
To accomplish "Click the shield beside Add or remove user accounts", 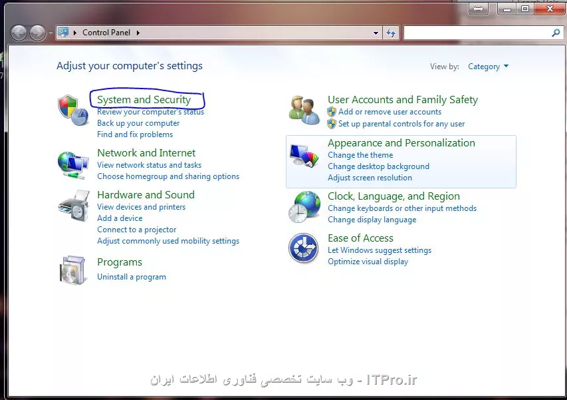I will tap(332, 112).
